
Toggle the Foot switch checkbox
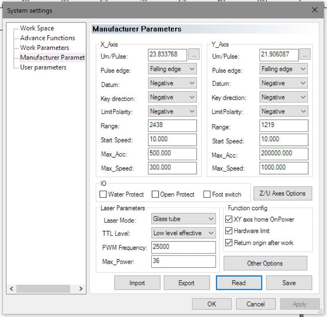[207, 194]
